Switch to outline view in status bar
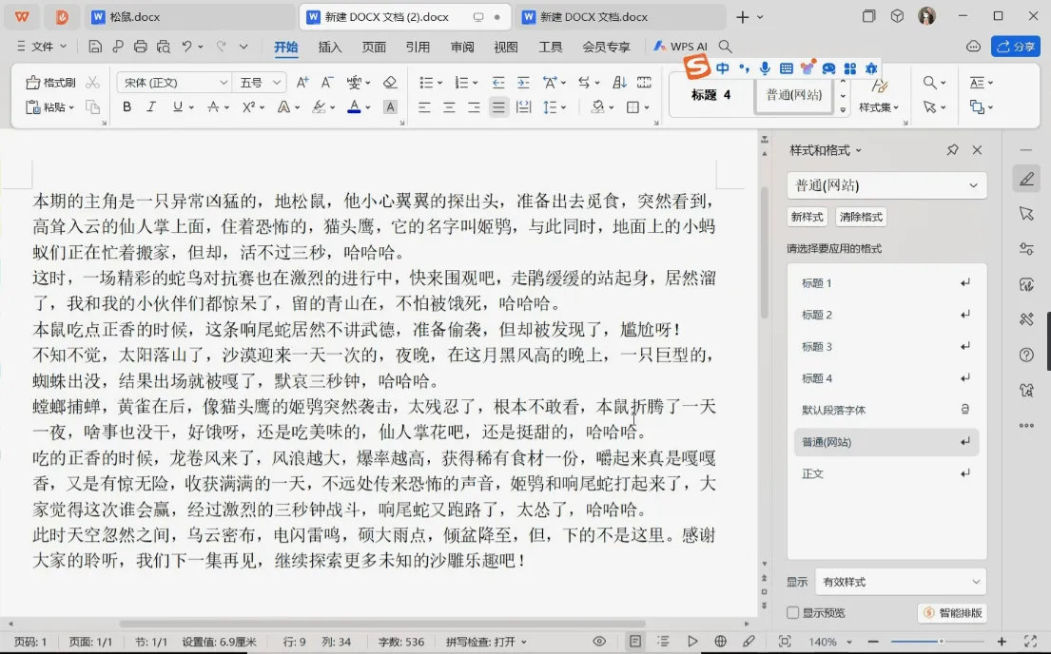Viewport: 1051px width, 654px height. click(663, 642)
